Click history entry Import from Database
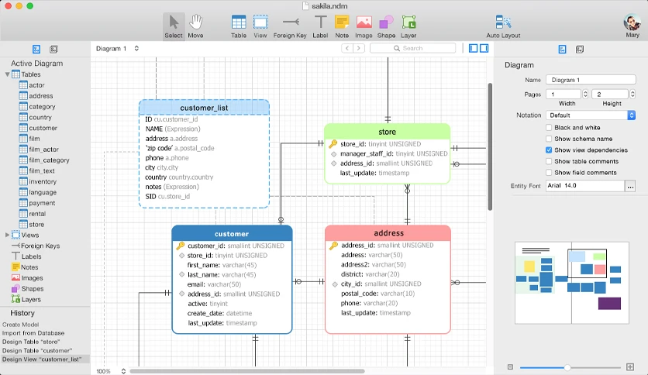 click(x=33, y=333)
